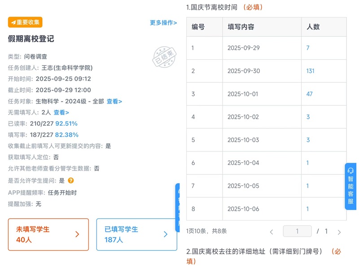Viewport: 359px width, 269px height.
Task: Click the 人数 column header
Action: (x=313, y=27)
